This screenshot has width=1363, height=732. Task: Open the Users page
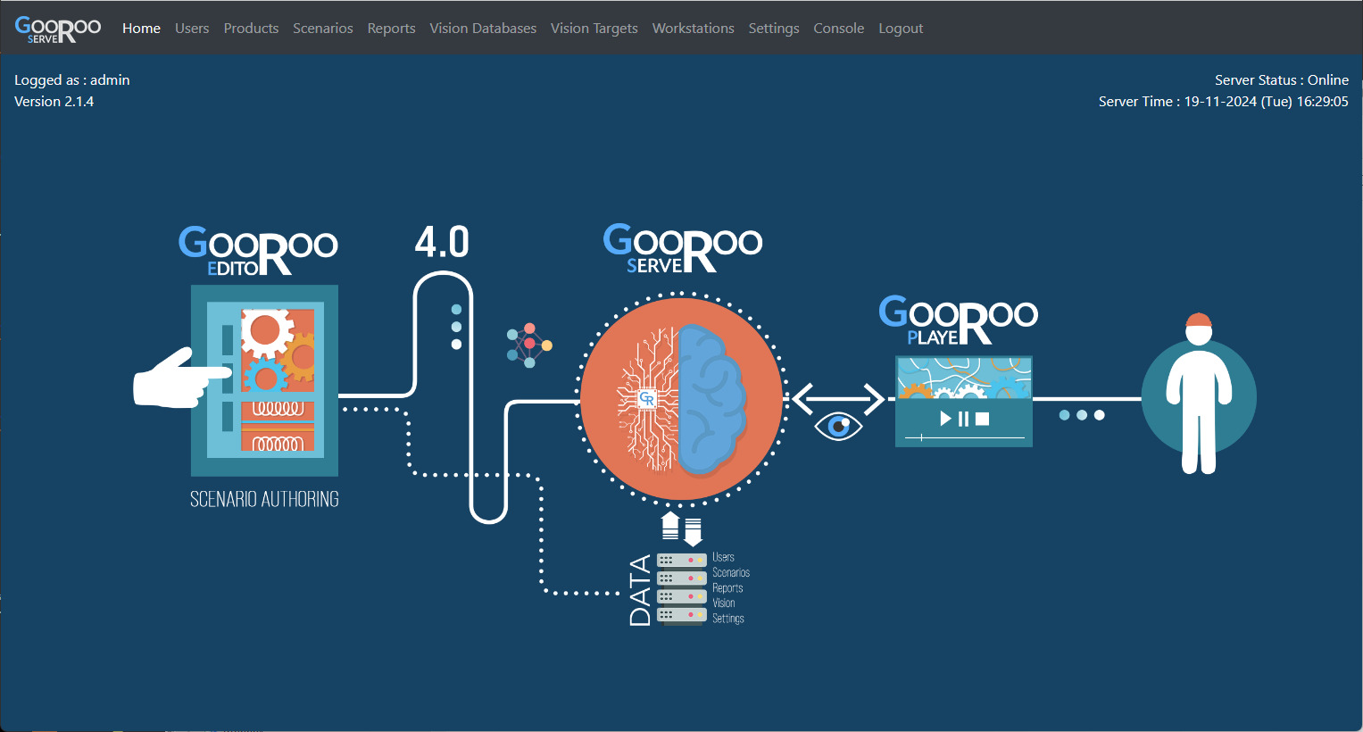pos(192,29)
